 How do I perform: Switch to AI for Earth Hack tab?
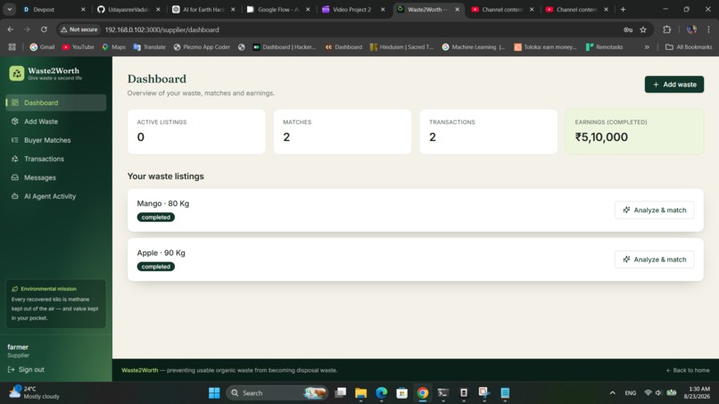point(203,9)
